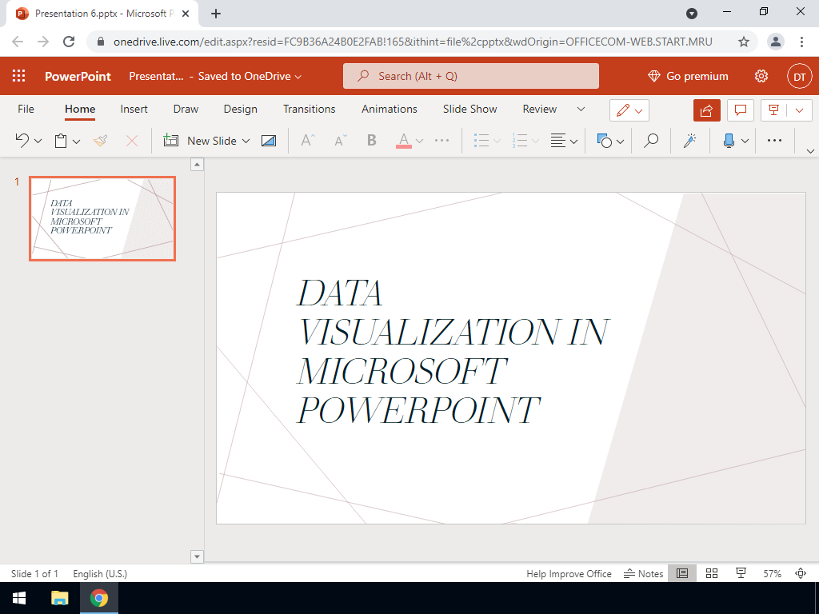Image resolution: width=819 pixels, height=614 pixels.
Task: Select slide 1 thumbnail in panel
Action: pos(102,218)
